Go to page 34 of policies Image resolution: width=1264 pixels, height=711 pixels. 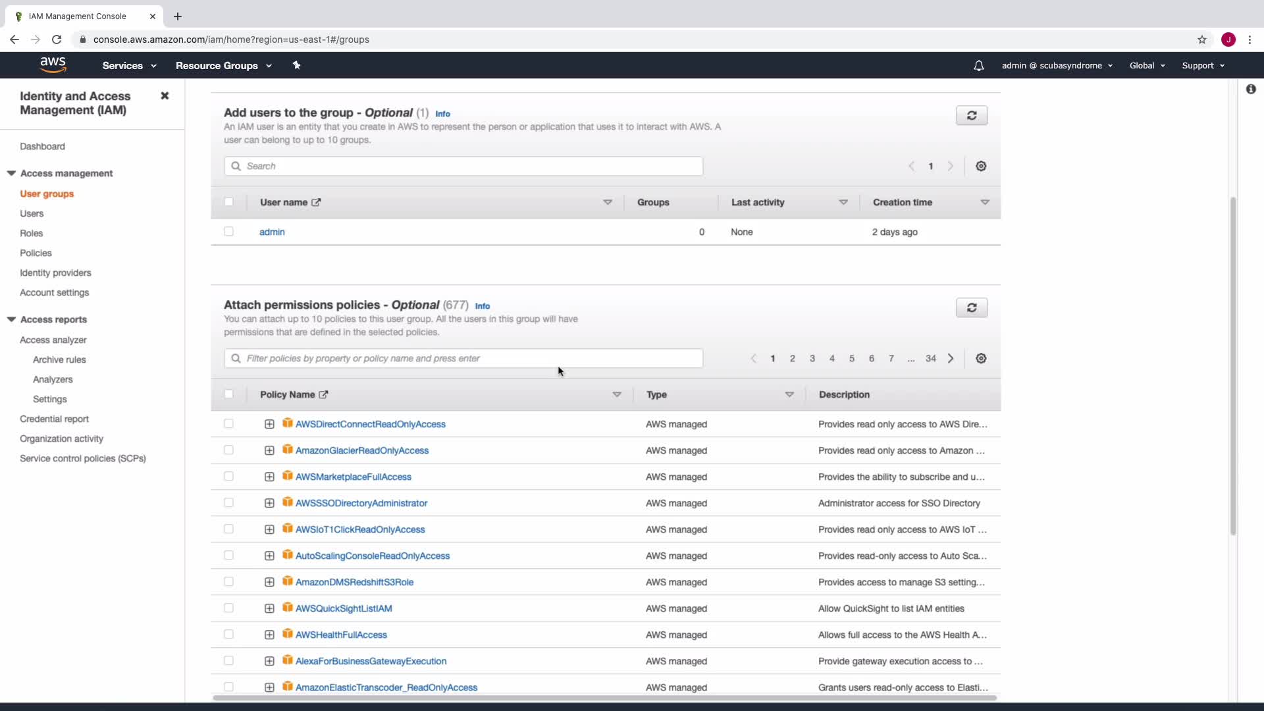pos(930,358)
